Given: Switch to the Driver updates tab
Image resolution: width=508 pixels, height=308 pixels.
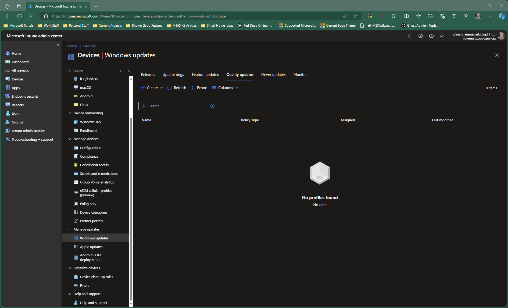Looking at the screenshot, I should click(273, 75).
